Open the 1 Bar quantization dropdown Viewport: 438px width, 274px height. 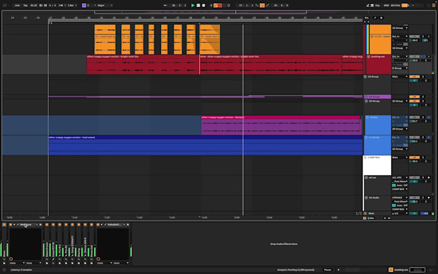(72, 5)
